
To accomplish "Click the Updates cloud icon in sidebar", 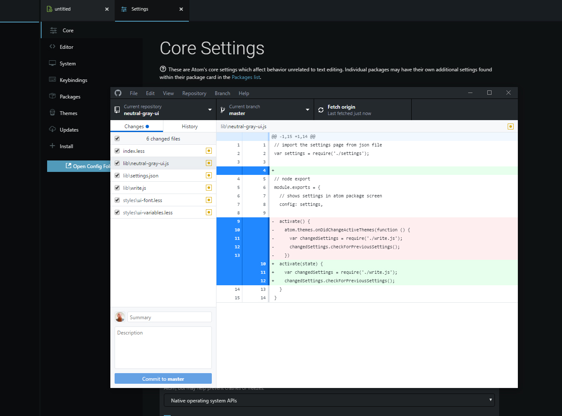I will coord(53,129).
